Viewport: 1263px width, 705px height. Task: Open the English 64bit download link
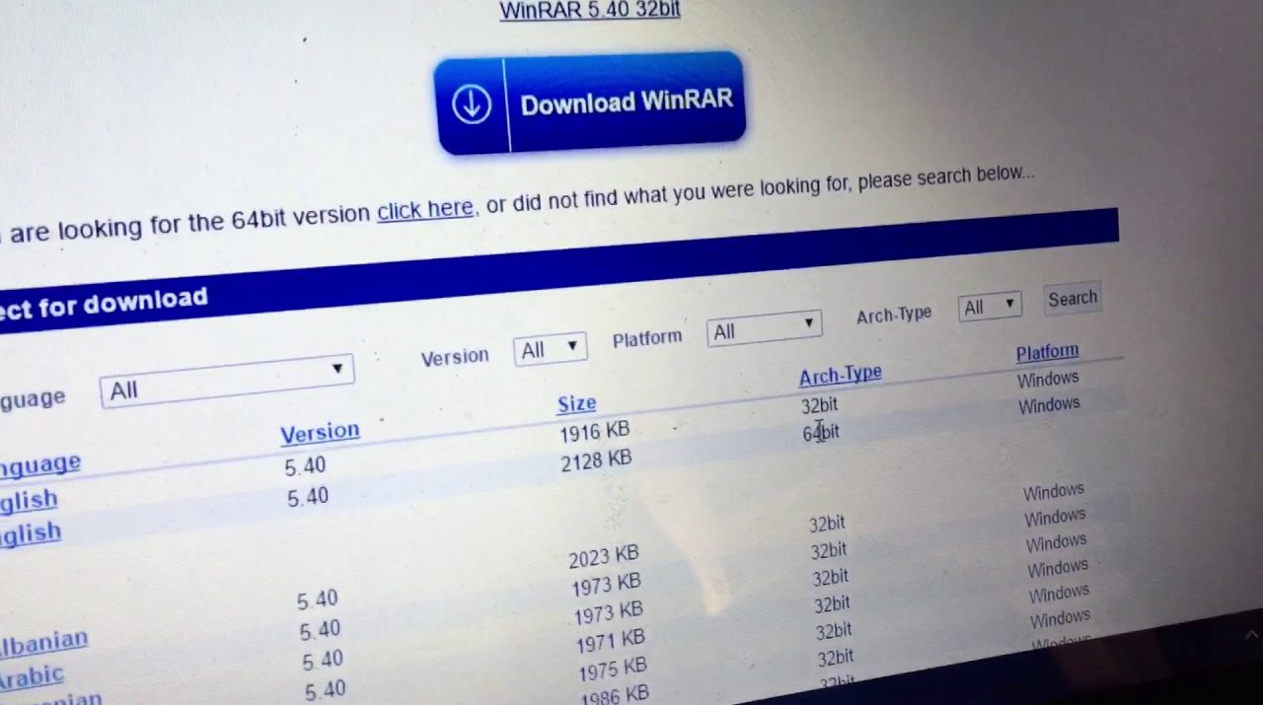coord(32,533)
